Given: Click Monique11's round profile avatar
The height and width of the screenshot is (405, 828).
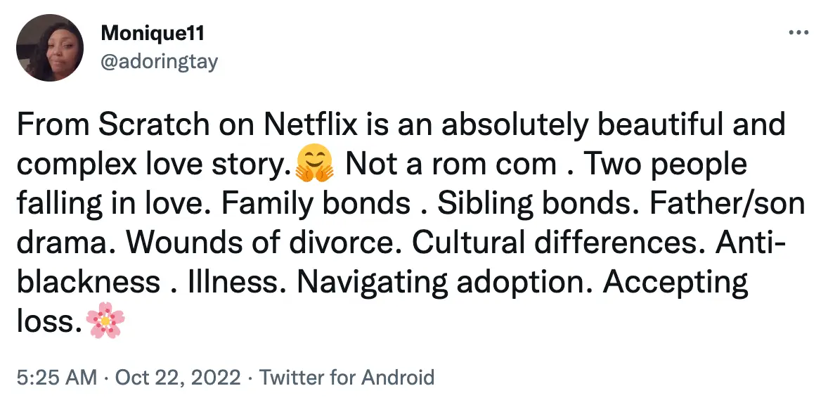Looking at the screenshot, I should 48,47.
